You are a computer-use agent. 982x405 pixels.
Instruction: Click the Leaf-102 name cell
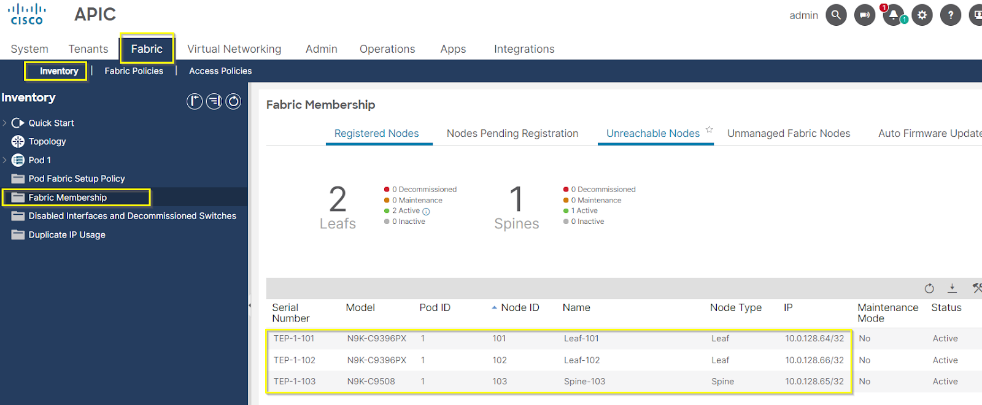582,360
